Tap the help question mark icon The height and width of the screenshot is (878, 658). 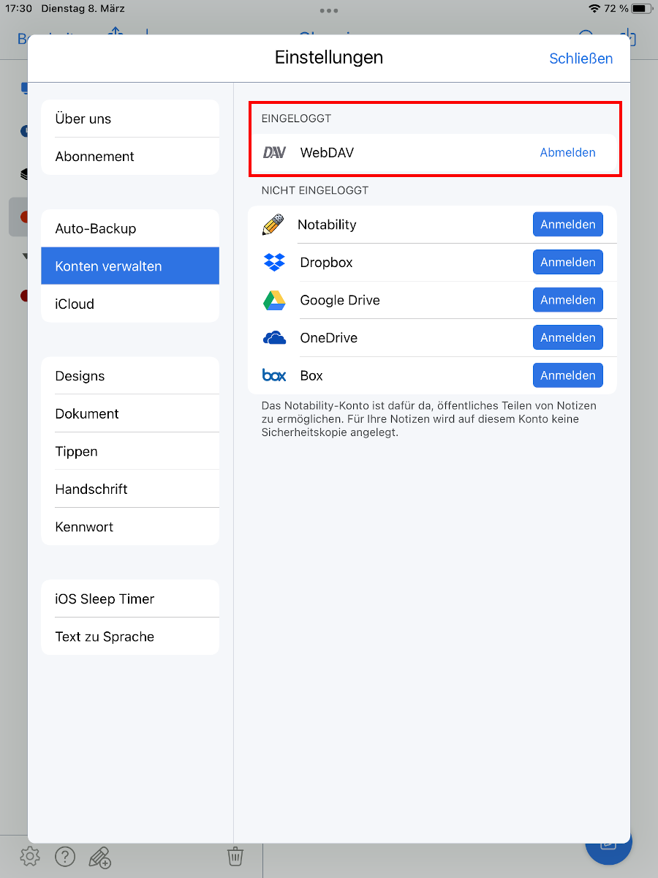pos(65,856)
